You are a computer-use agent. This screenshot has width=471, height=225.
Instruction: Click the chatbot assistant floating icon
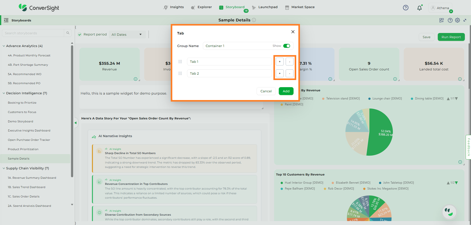(x=449, y=211)
